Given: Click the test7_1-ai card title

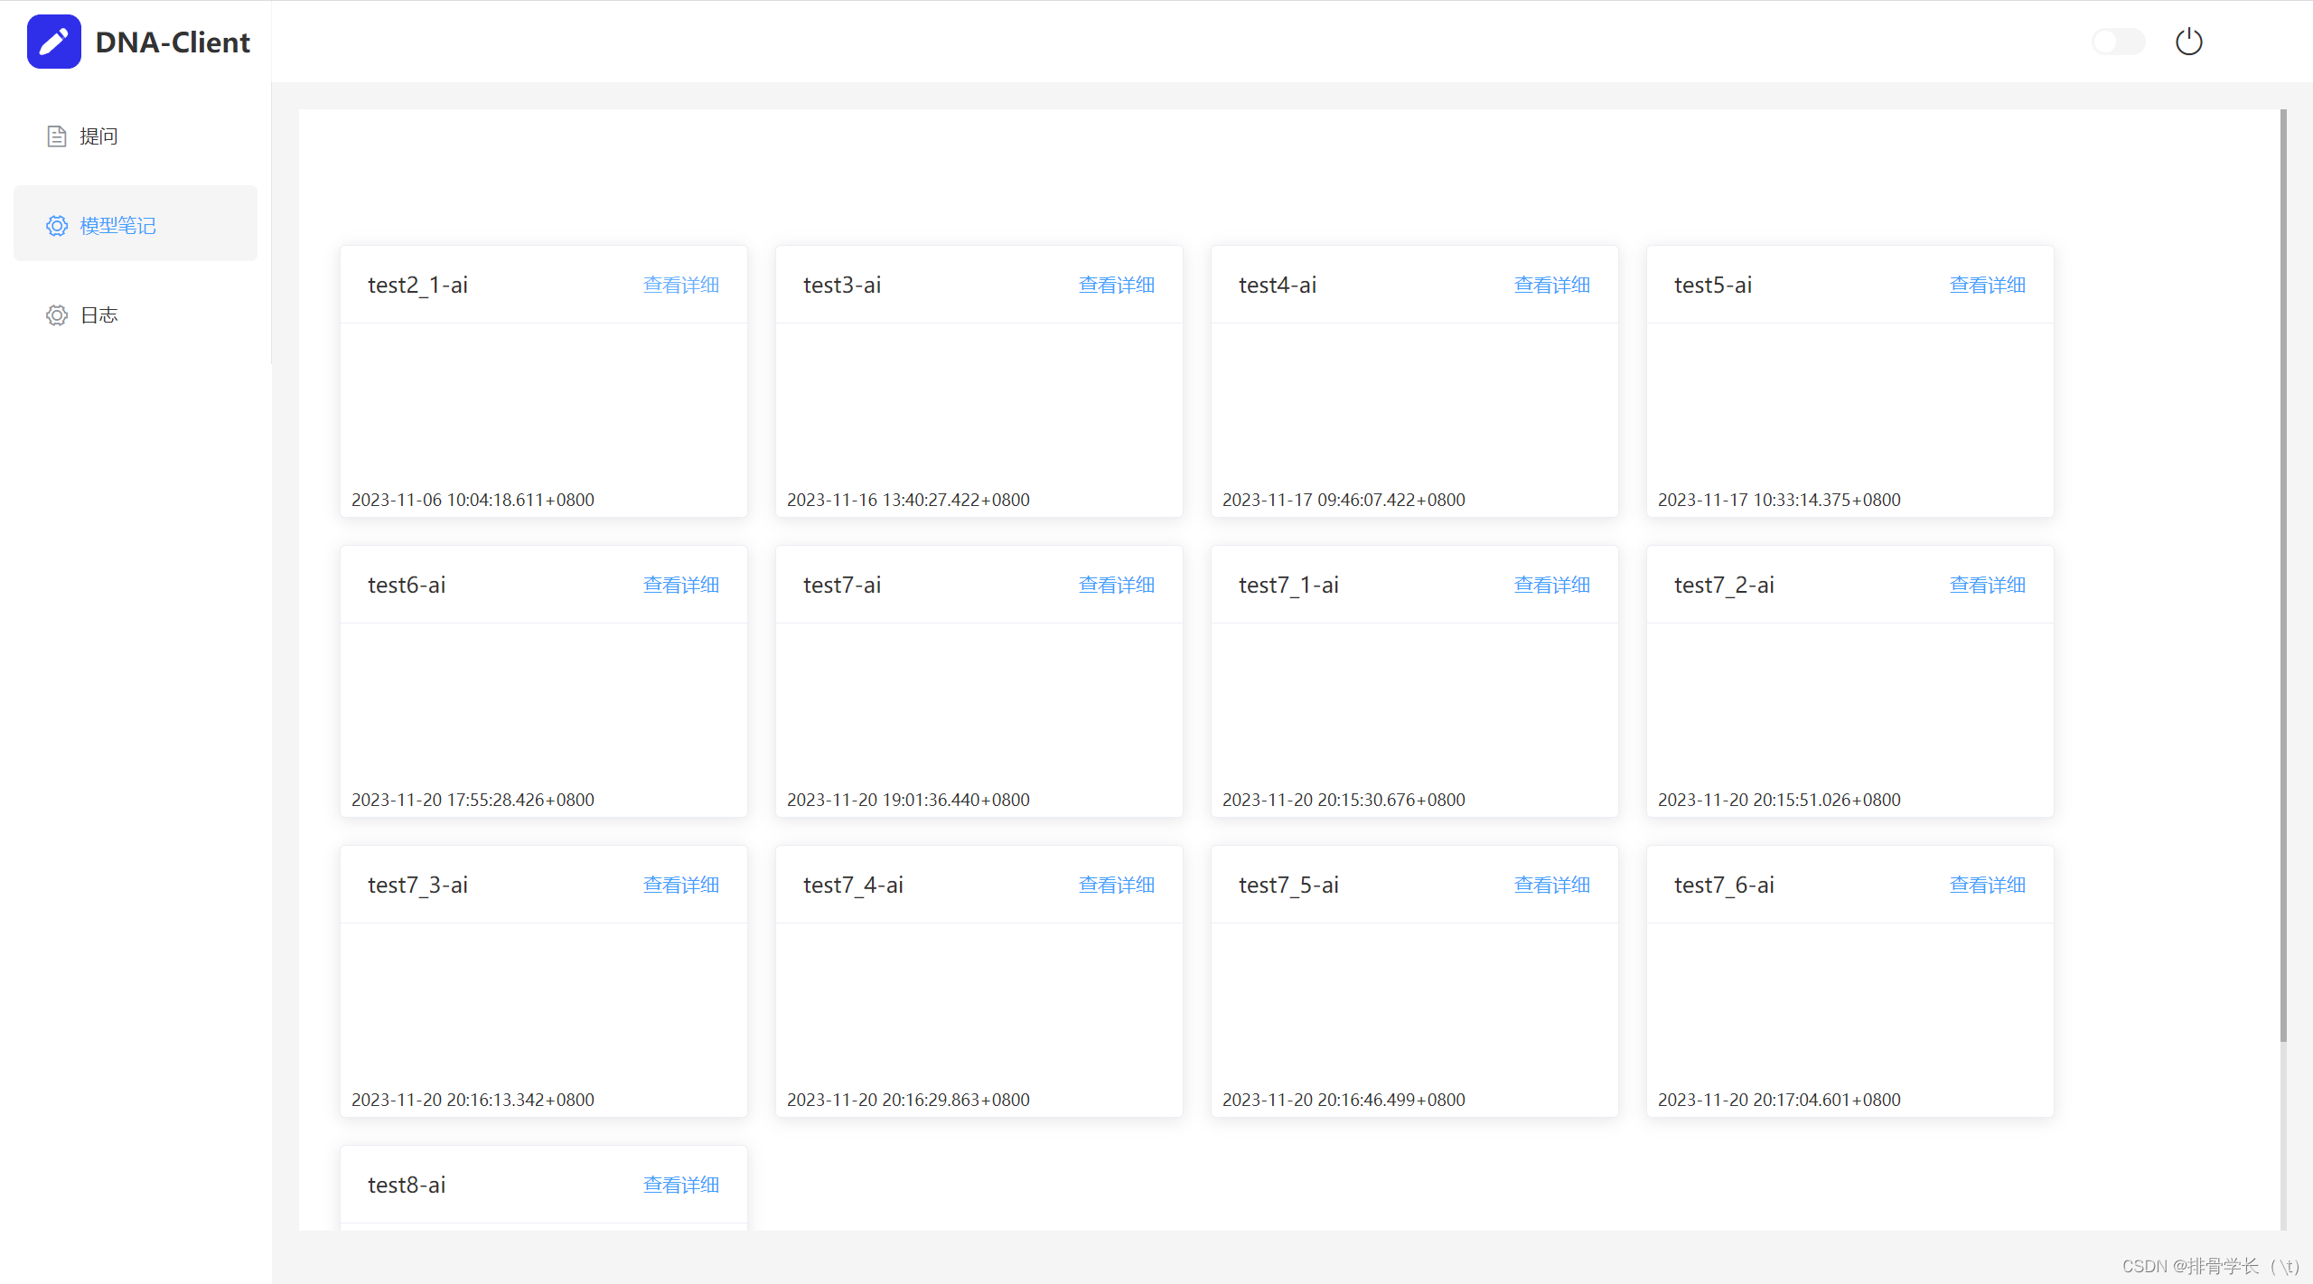Looking at the screenshot, I should point(1289,586).
